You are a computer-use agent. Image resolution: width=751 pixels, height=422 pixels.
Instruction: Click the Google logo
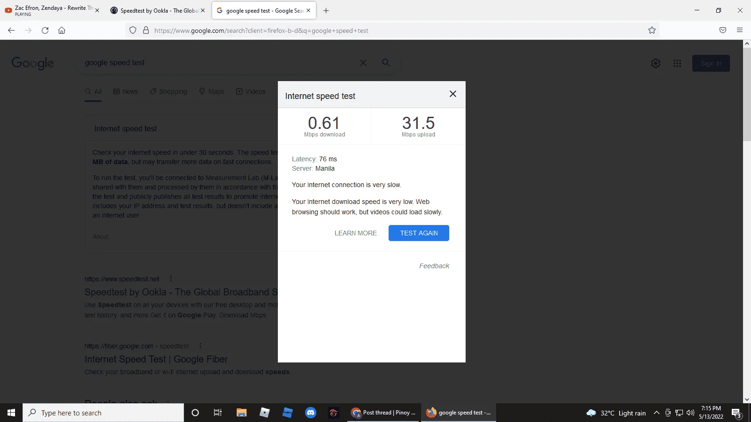click(x=32, y=63)
